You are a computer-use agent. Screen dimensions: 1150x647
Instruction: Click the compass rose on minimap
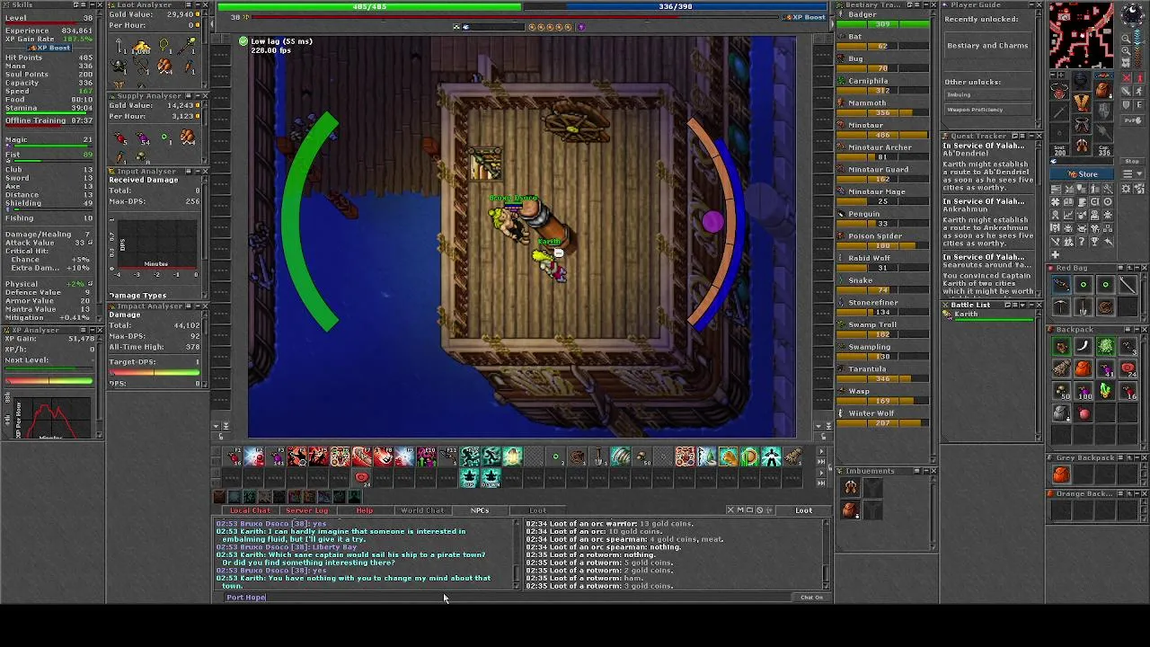click(1132, 13)
